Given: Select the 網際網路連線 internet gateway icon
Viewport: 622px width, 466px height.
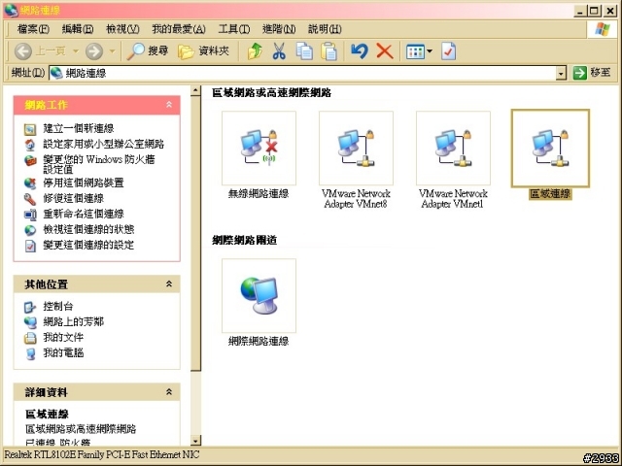Looking at the screenshot, I should tap(259, 295).
